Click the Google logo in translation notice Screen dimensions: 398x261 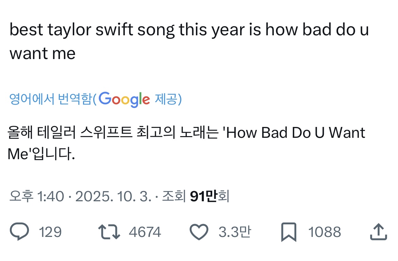(125, 99)
